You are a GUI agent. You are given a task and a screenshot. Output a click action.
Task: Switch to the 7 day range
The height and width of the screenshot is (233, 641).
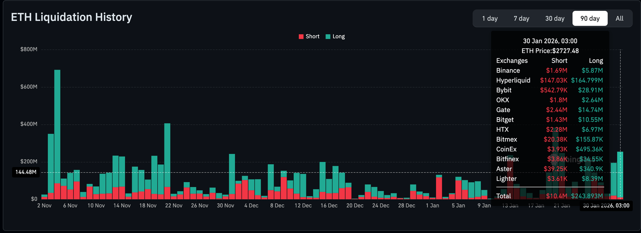pos(521,18)
